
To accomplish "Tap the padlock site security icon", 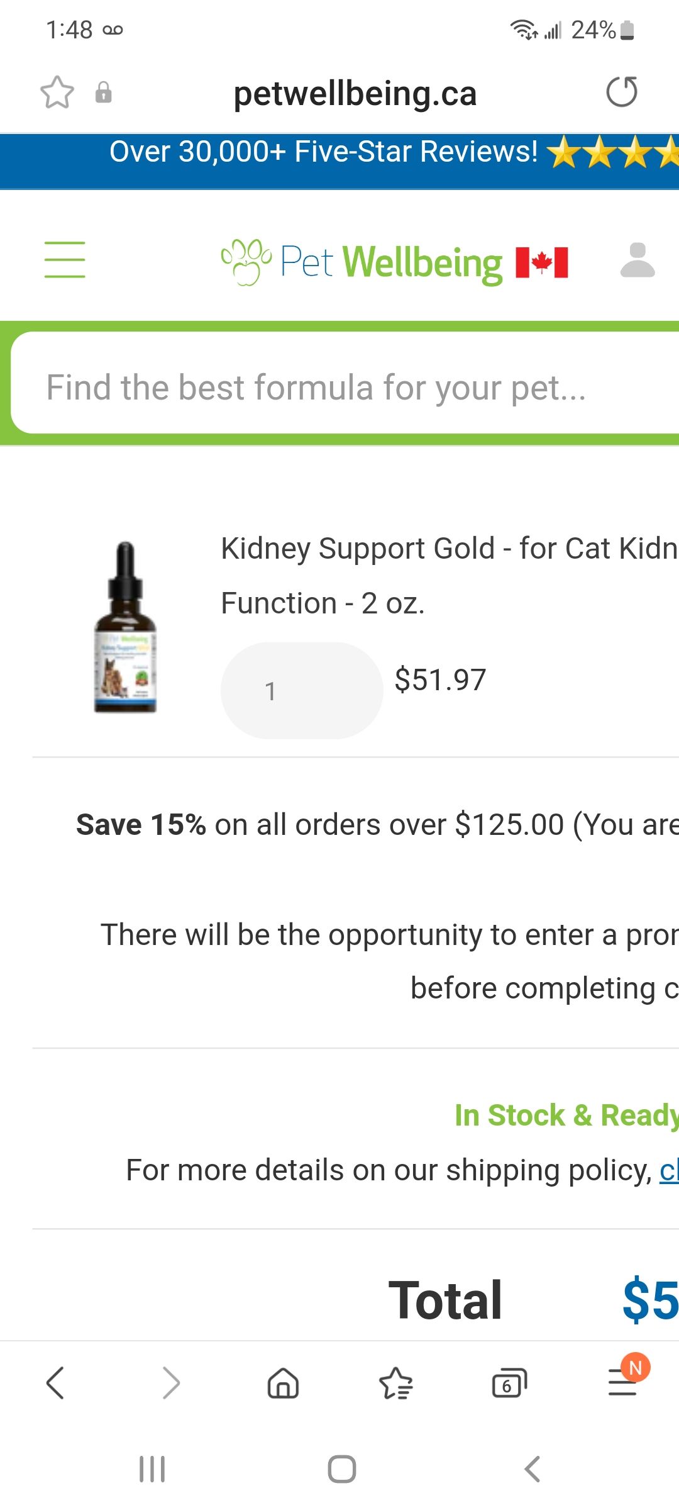I will (x=103, y=92).
